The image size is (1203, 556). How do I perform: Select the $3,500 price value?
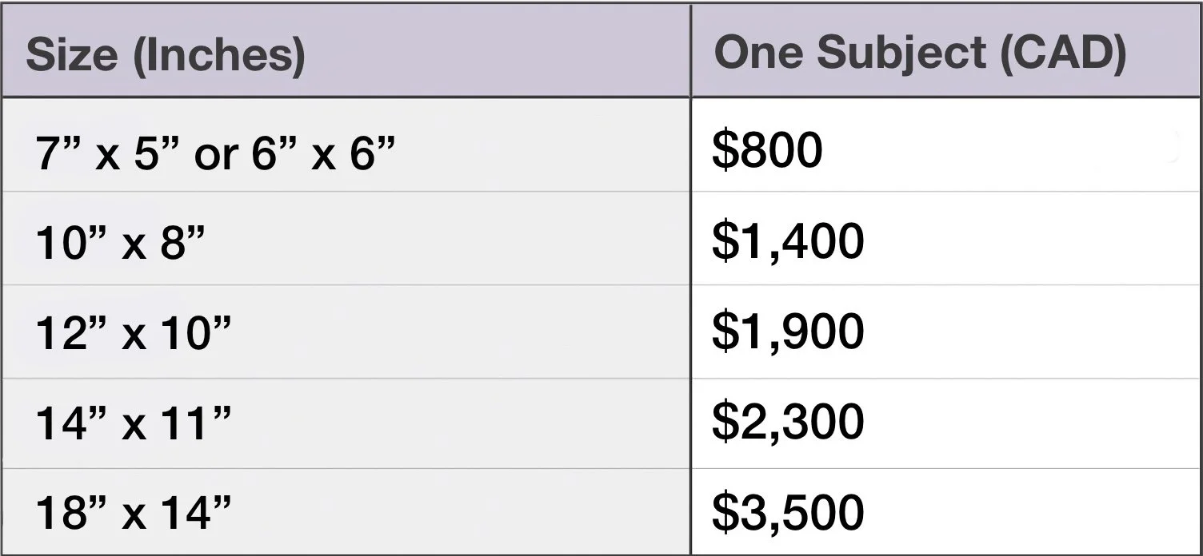[788, 513]
